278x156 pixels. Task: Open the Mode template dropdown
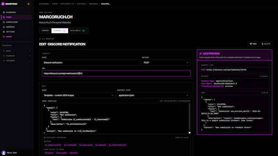tap(79, 95)
